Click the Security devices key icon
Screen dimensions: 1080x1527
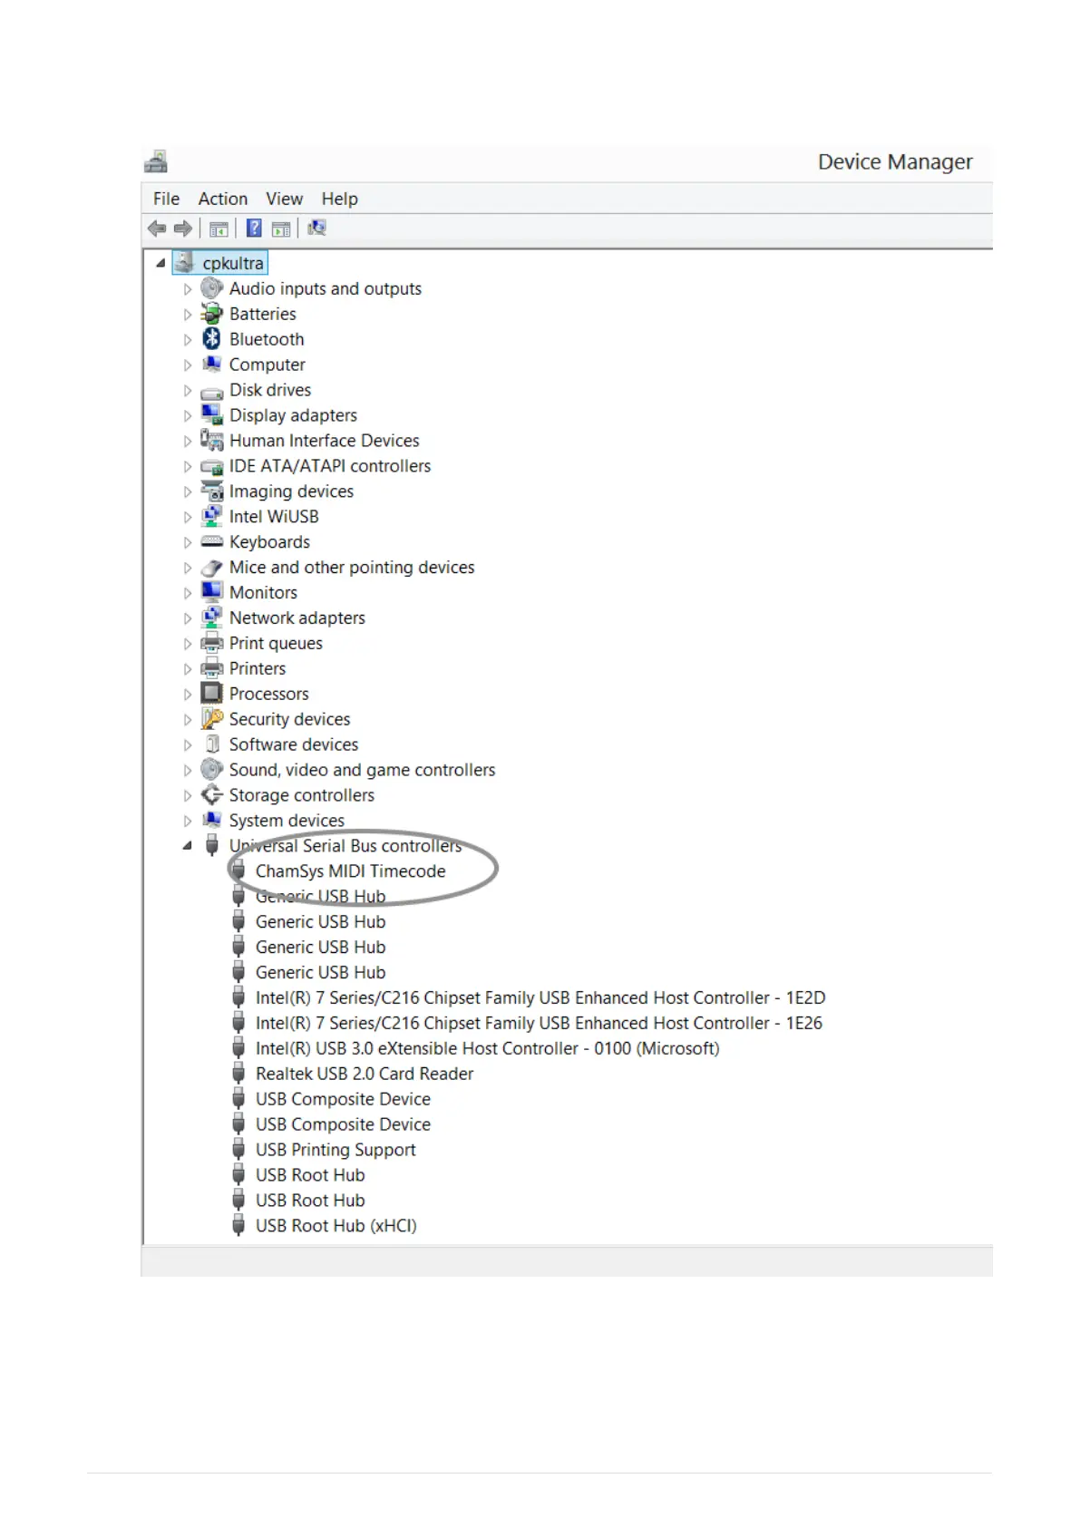tap(211, 719)
